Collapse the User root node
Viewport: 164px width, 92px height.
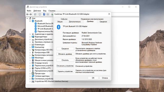tap(27, 18)
